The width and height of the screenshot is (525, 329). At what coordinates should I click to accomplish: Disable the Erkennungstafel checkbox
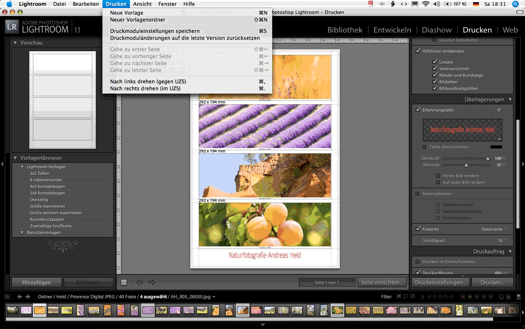[x=418, y=110]
